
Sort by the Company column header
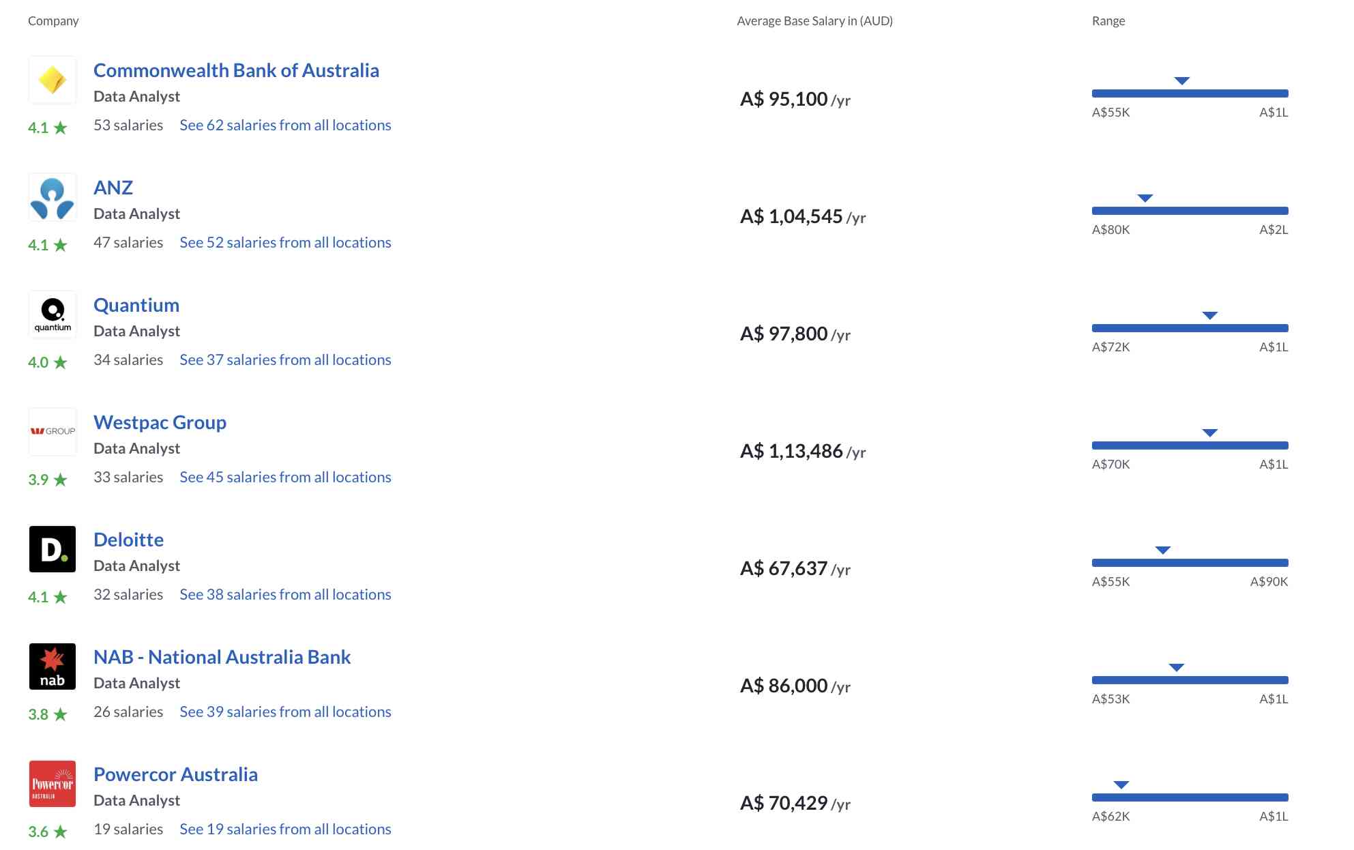point(53,20)
